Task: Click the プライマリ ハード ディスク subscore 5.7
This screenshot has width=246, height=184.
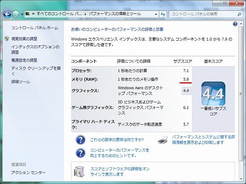Action: click(x=186, y=124)
